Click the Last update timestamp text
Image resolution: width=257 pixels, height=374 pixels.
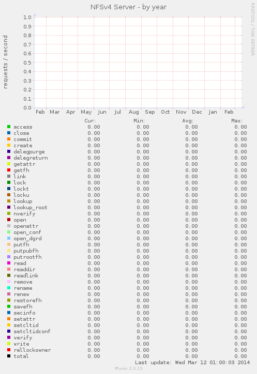[192, 363]
